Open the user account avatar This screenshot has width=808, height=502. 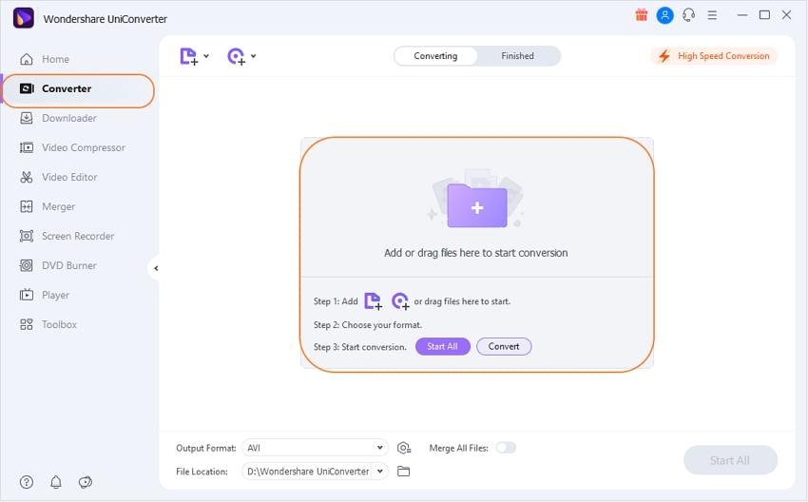click(x=664, y=15)
